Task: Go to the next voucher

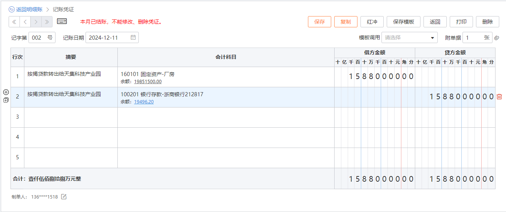Action: coord(36,22)
